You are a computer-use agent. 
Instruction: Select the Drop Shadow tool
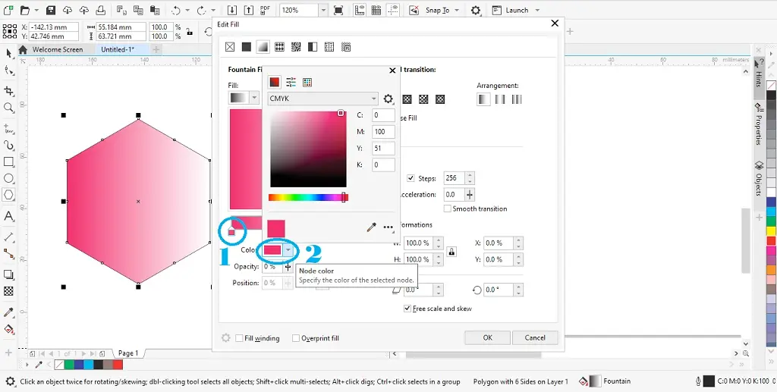tap(8, 274)
